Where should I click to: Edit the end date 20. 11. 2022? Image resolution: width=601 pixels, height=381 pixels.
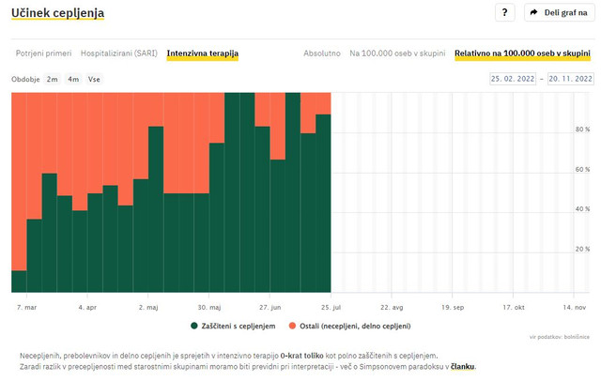click(571, 79)
